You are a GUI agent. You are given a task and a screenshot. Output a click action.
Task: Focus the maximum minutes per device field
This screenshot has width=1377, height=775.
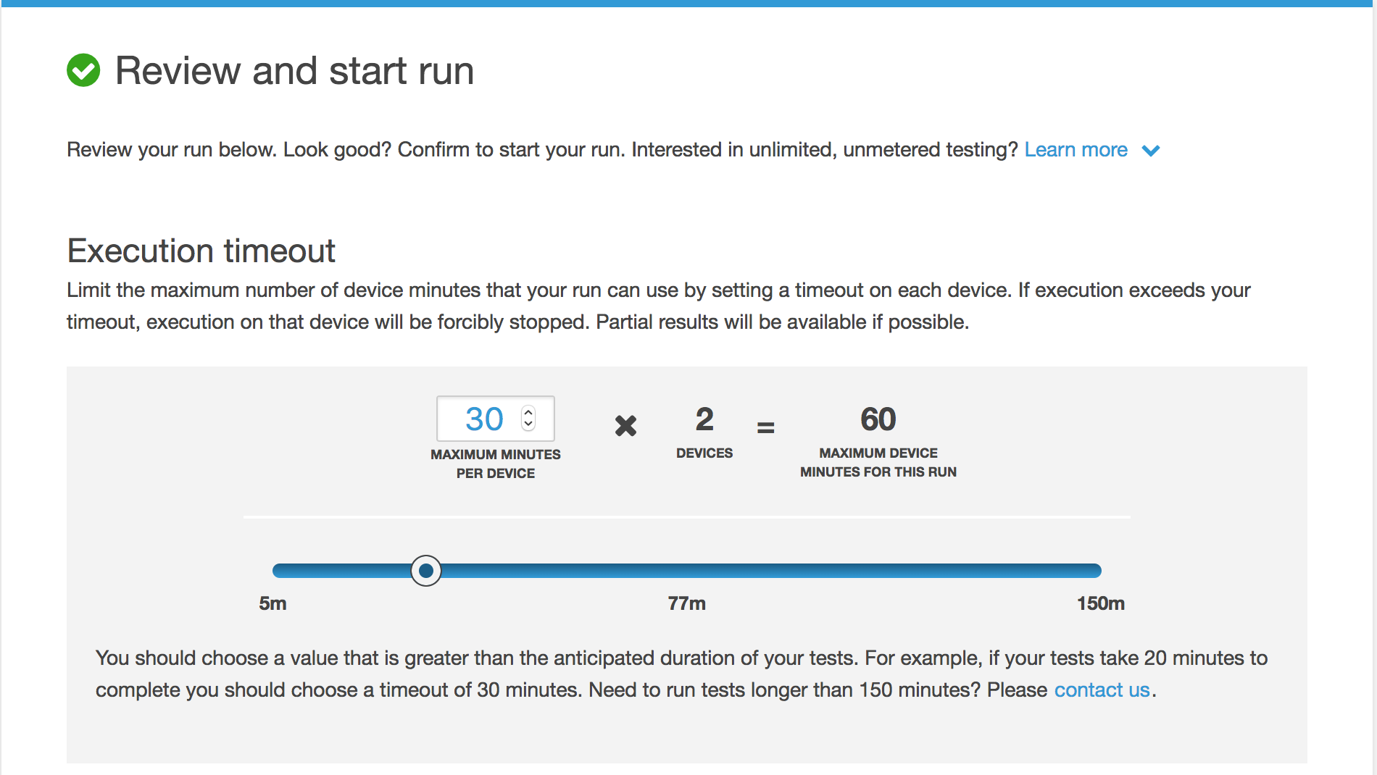[483, 419]
